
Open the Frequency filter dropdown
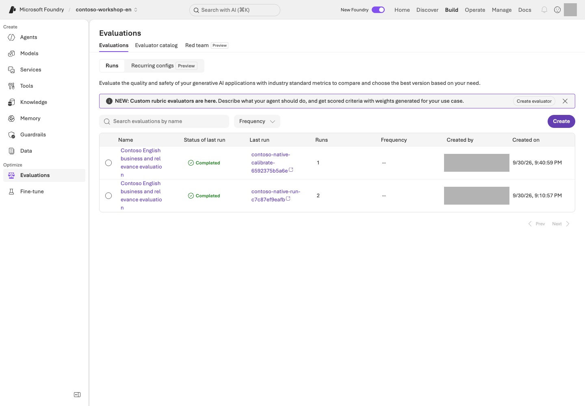click(257, 121)
